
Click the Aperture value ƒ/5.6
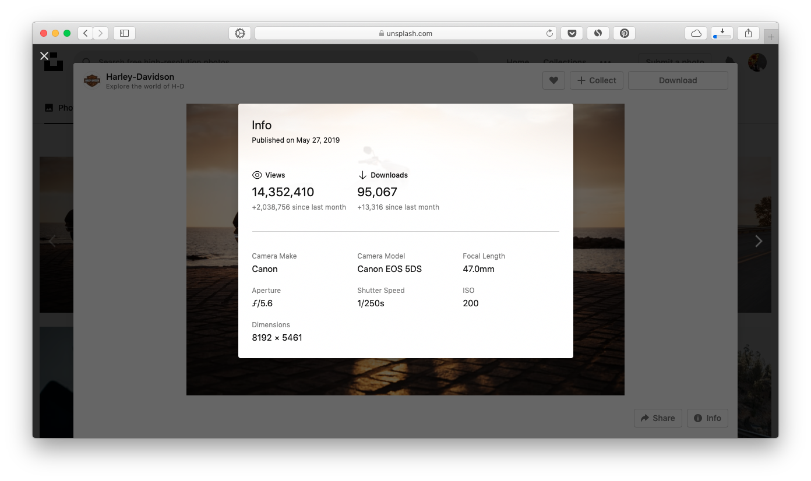pos(262,303)
